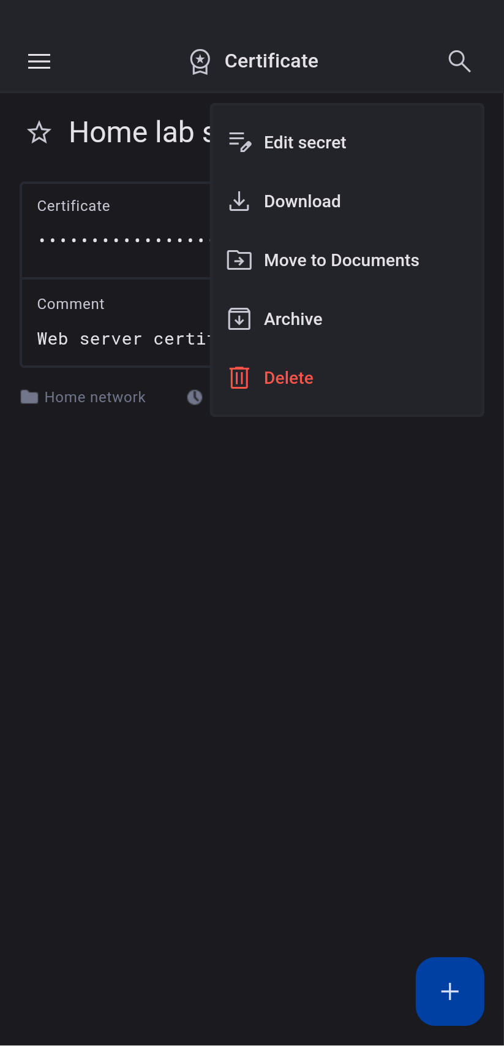Click the Download arrow icon
504x1046 pixels.
tap(239, 201)
